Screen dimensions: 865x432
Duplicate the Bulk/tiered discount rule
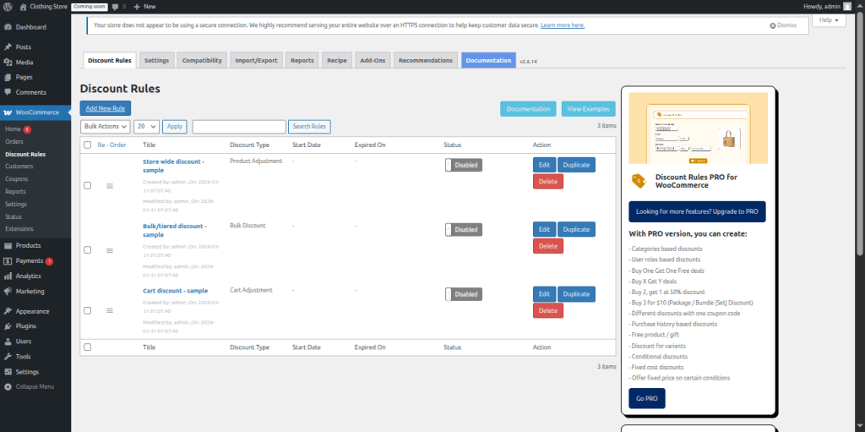[576, 229]
